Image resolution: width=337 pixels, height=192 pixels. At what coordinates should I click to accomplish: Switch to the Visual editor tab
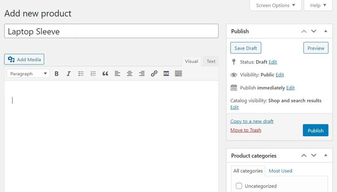pyautogui.click(x=191, y=61)
